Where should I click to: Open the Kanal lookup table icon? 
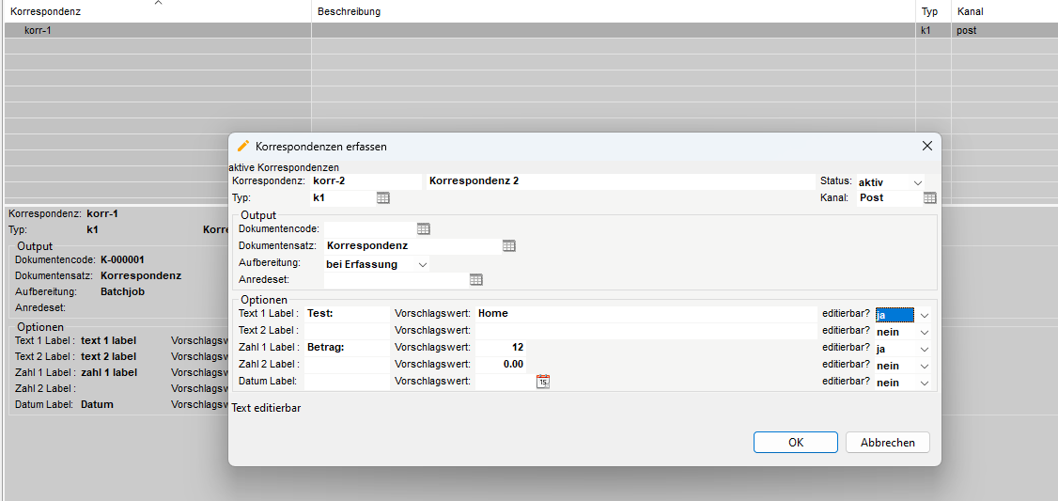[x=929, y=198]
